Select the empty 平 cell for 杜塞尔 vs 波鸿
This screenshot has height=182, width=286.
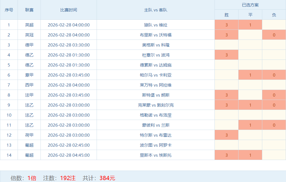pyautogui.click(x=250, y=55)
